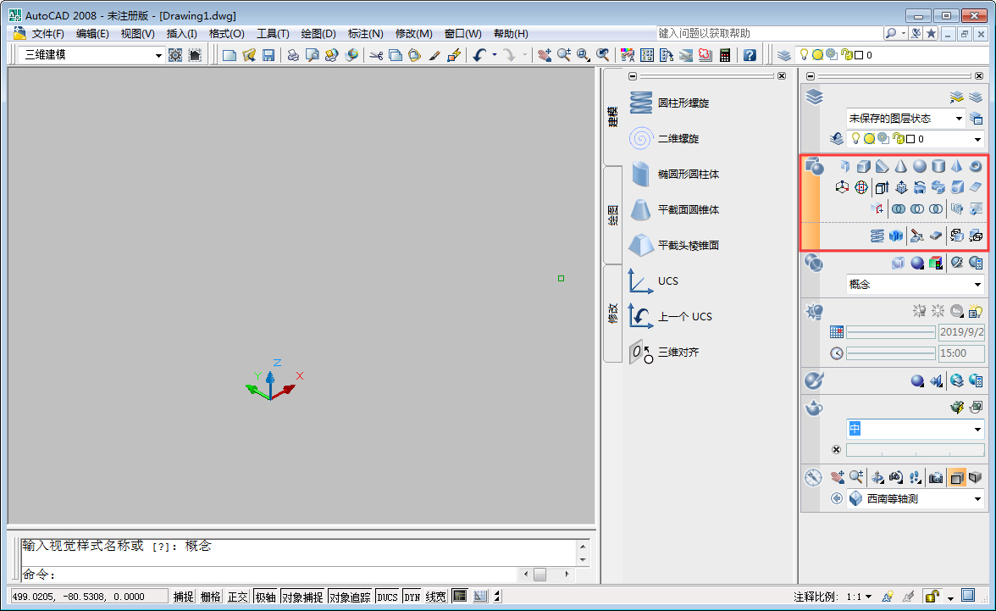996x611 pixels.
Task: Select the Polysolid tool icon
Action: coord(844,166)
